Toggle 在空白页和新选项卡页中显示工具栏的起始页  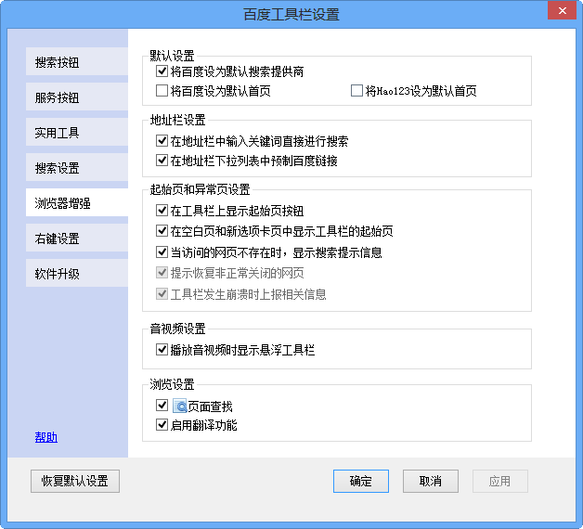(x=162, y=230)
